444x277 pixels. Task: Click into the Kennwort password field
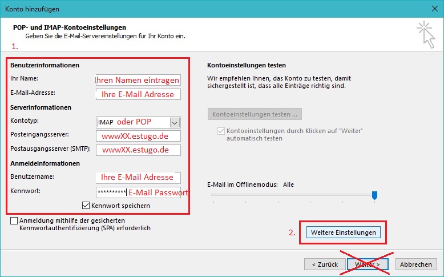(138, 192)
